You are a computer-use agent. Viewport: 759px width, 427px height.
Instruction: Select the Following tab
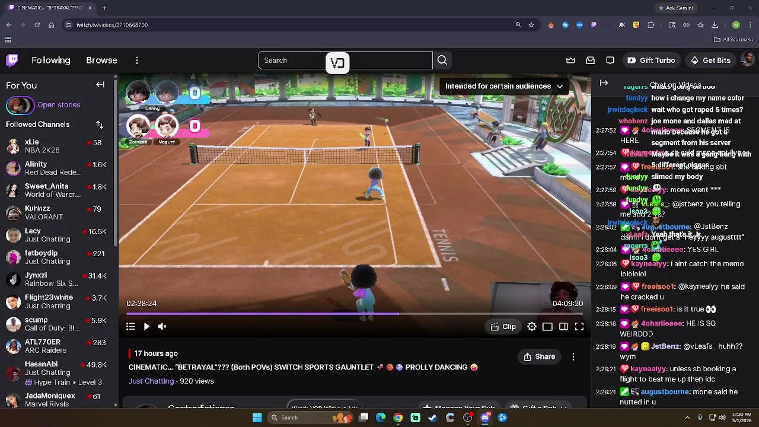[51, 60]
